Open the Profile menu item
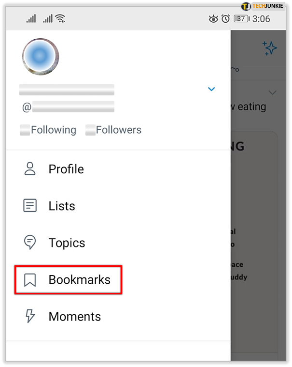292x367 pixels. coord(66,169)
